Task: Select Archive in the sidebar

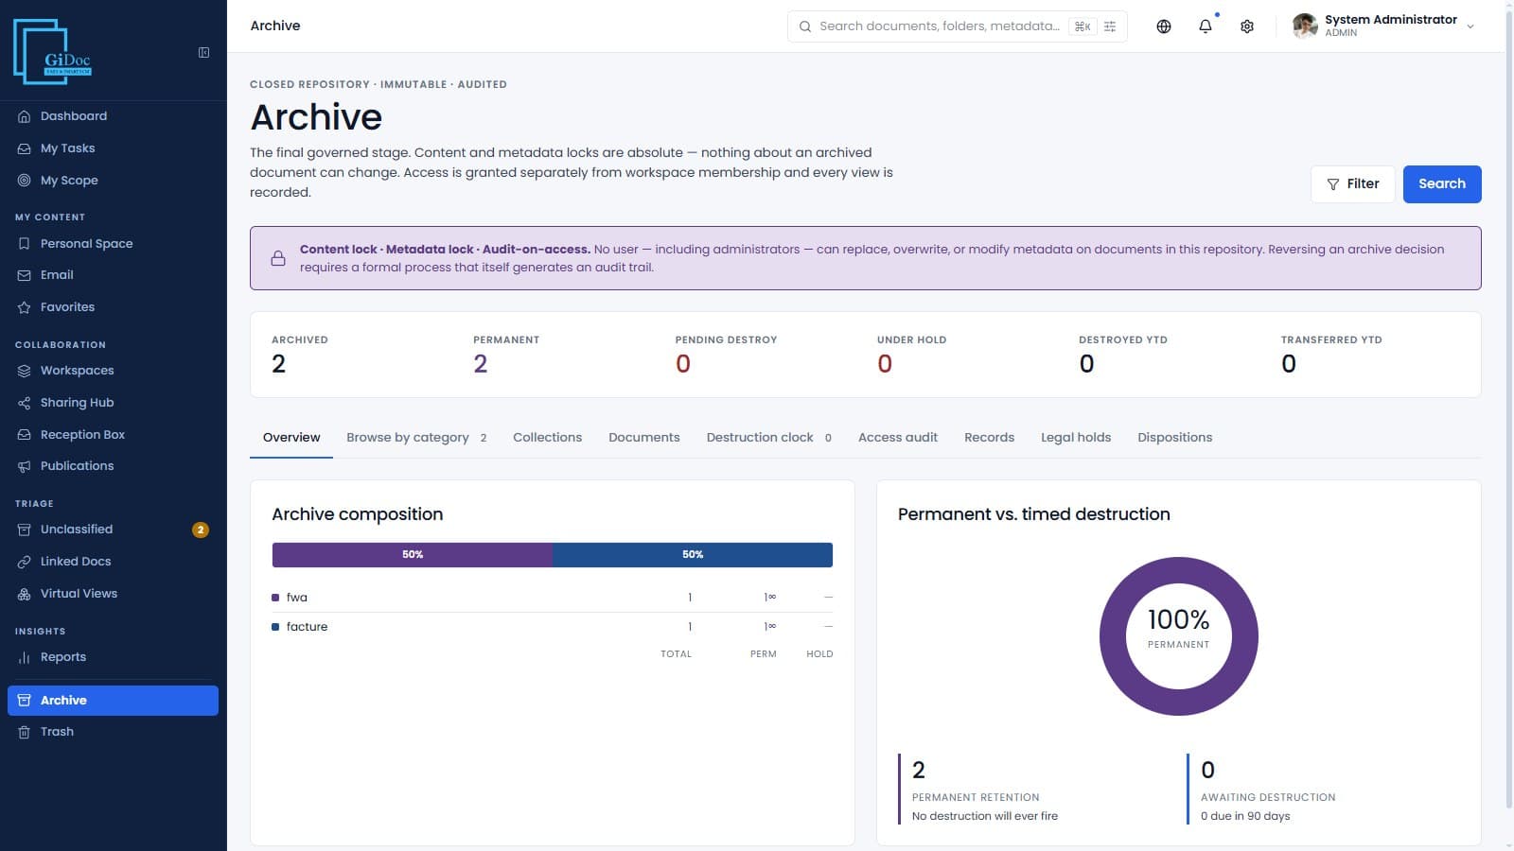Action: [113, 701]
